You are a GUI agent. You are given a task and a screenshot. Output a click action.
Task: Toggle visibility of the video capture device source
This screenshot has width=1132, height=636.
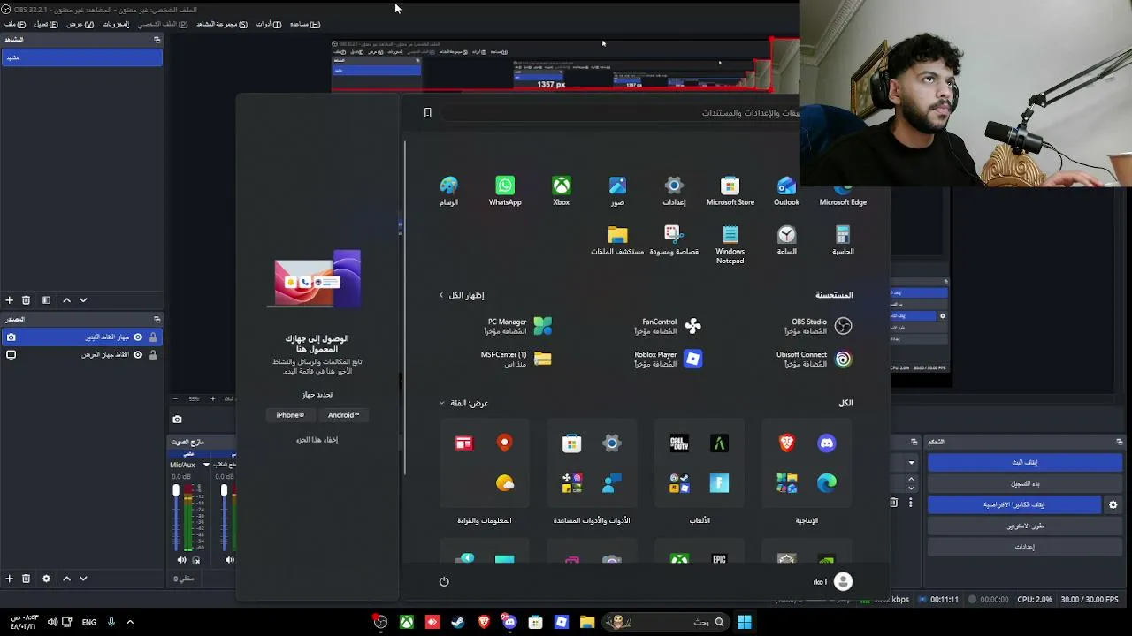pyautogui.click(x=138, y=337)
